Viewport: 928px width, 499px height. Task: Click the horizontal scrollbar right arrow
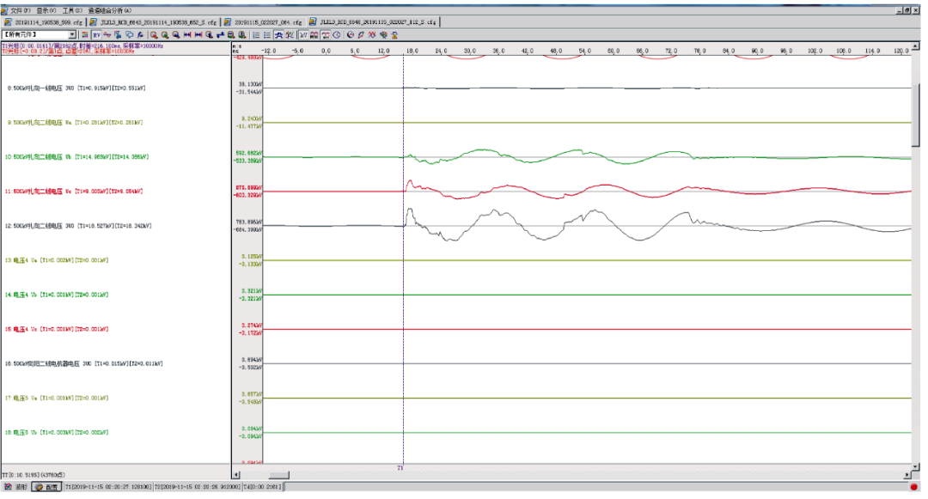point(907,475)
